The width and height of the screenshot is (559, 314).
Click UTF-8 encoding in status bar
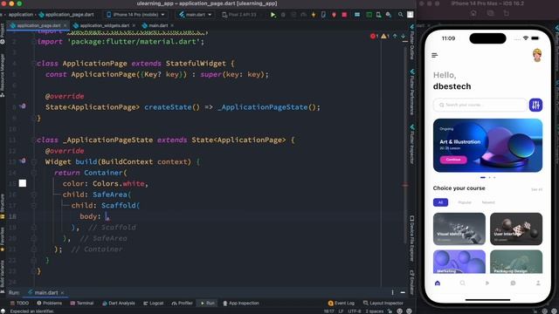pos(354,311)
